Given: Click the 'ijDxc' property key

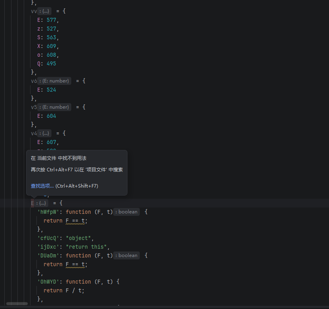Looking at the screenshot, I should coord(48,247).
